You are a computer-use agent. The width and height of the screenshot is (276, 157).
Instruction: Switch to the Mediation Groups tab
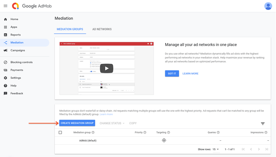coord(70,29)
